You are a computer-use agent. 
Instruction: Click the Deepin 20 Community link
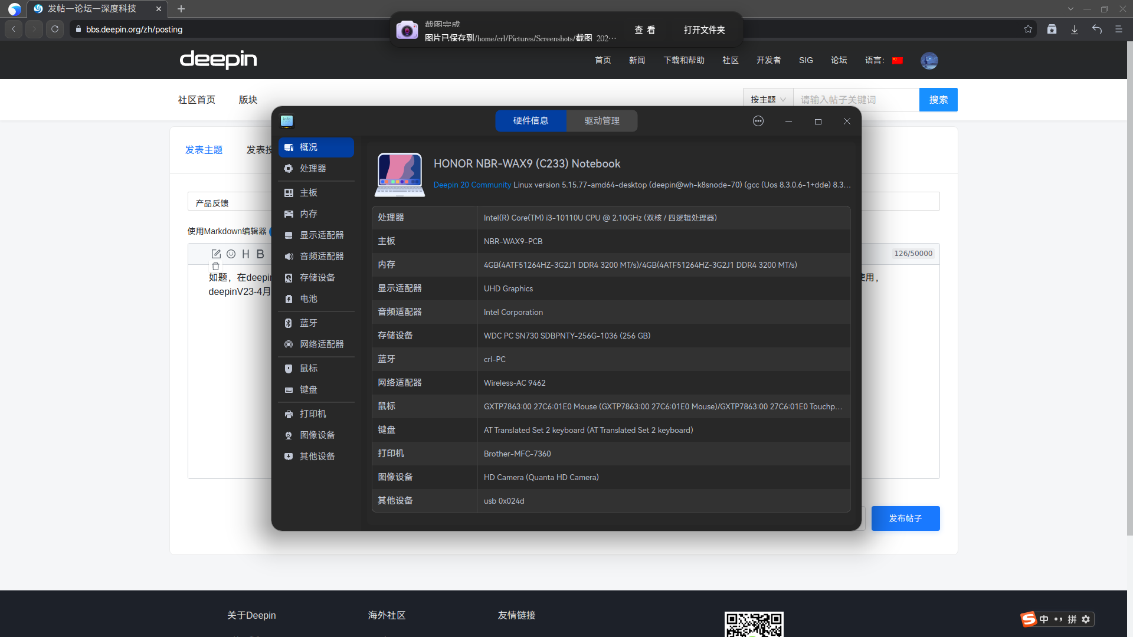point(472,185)
